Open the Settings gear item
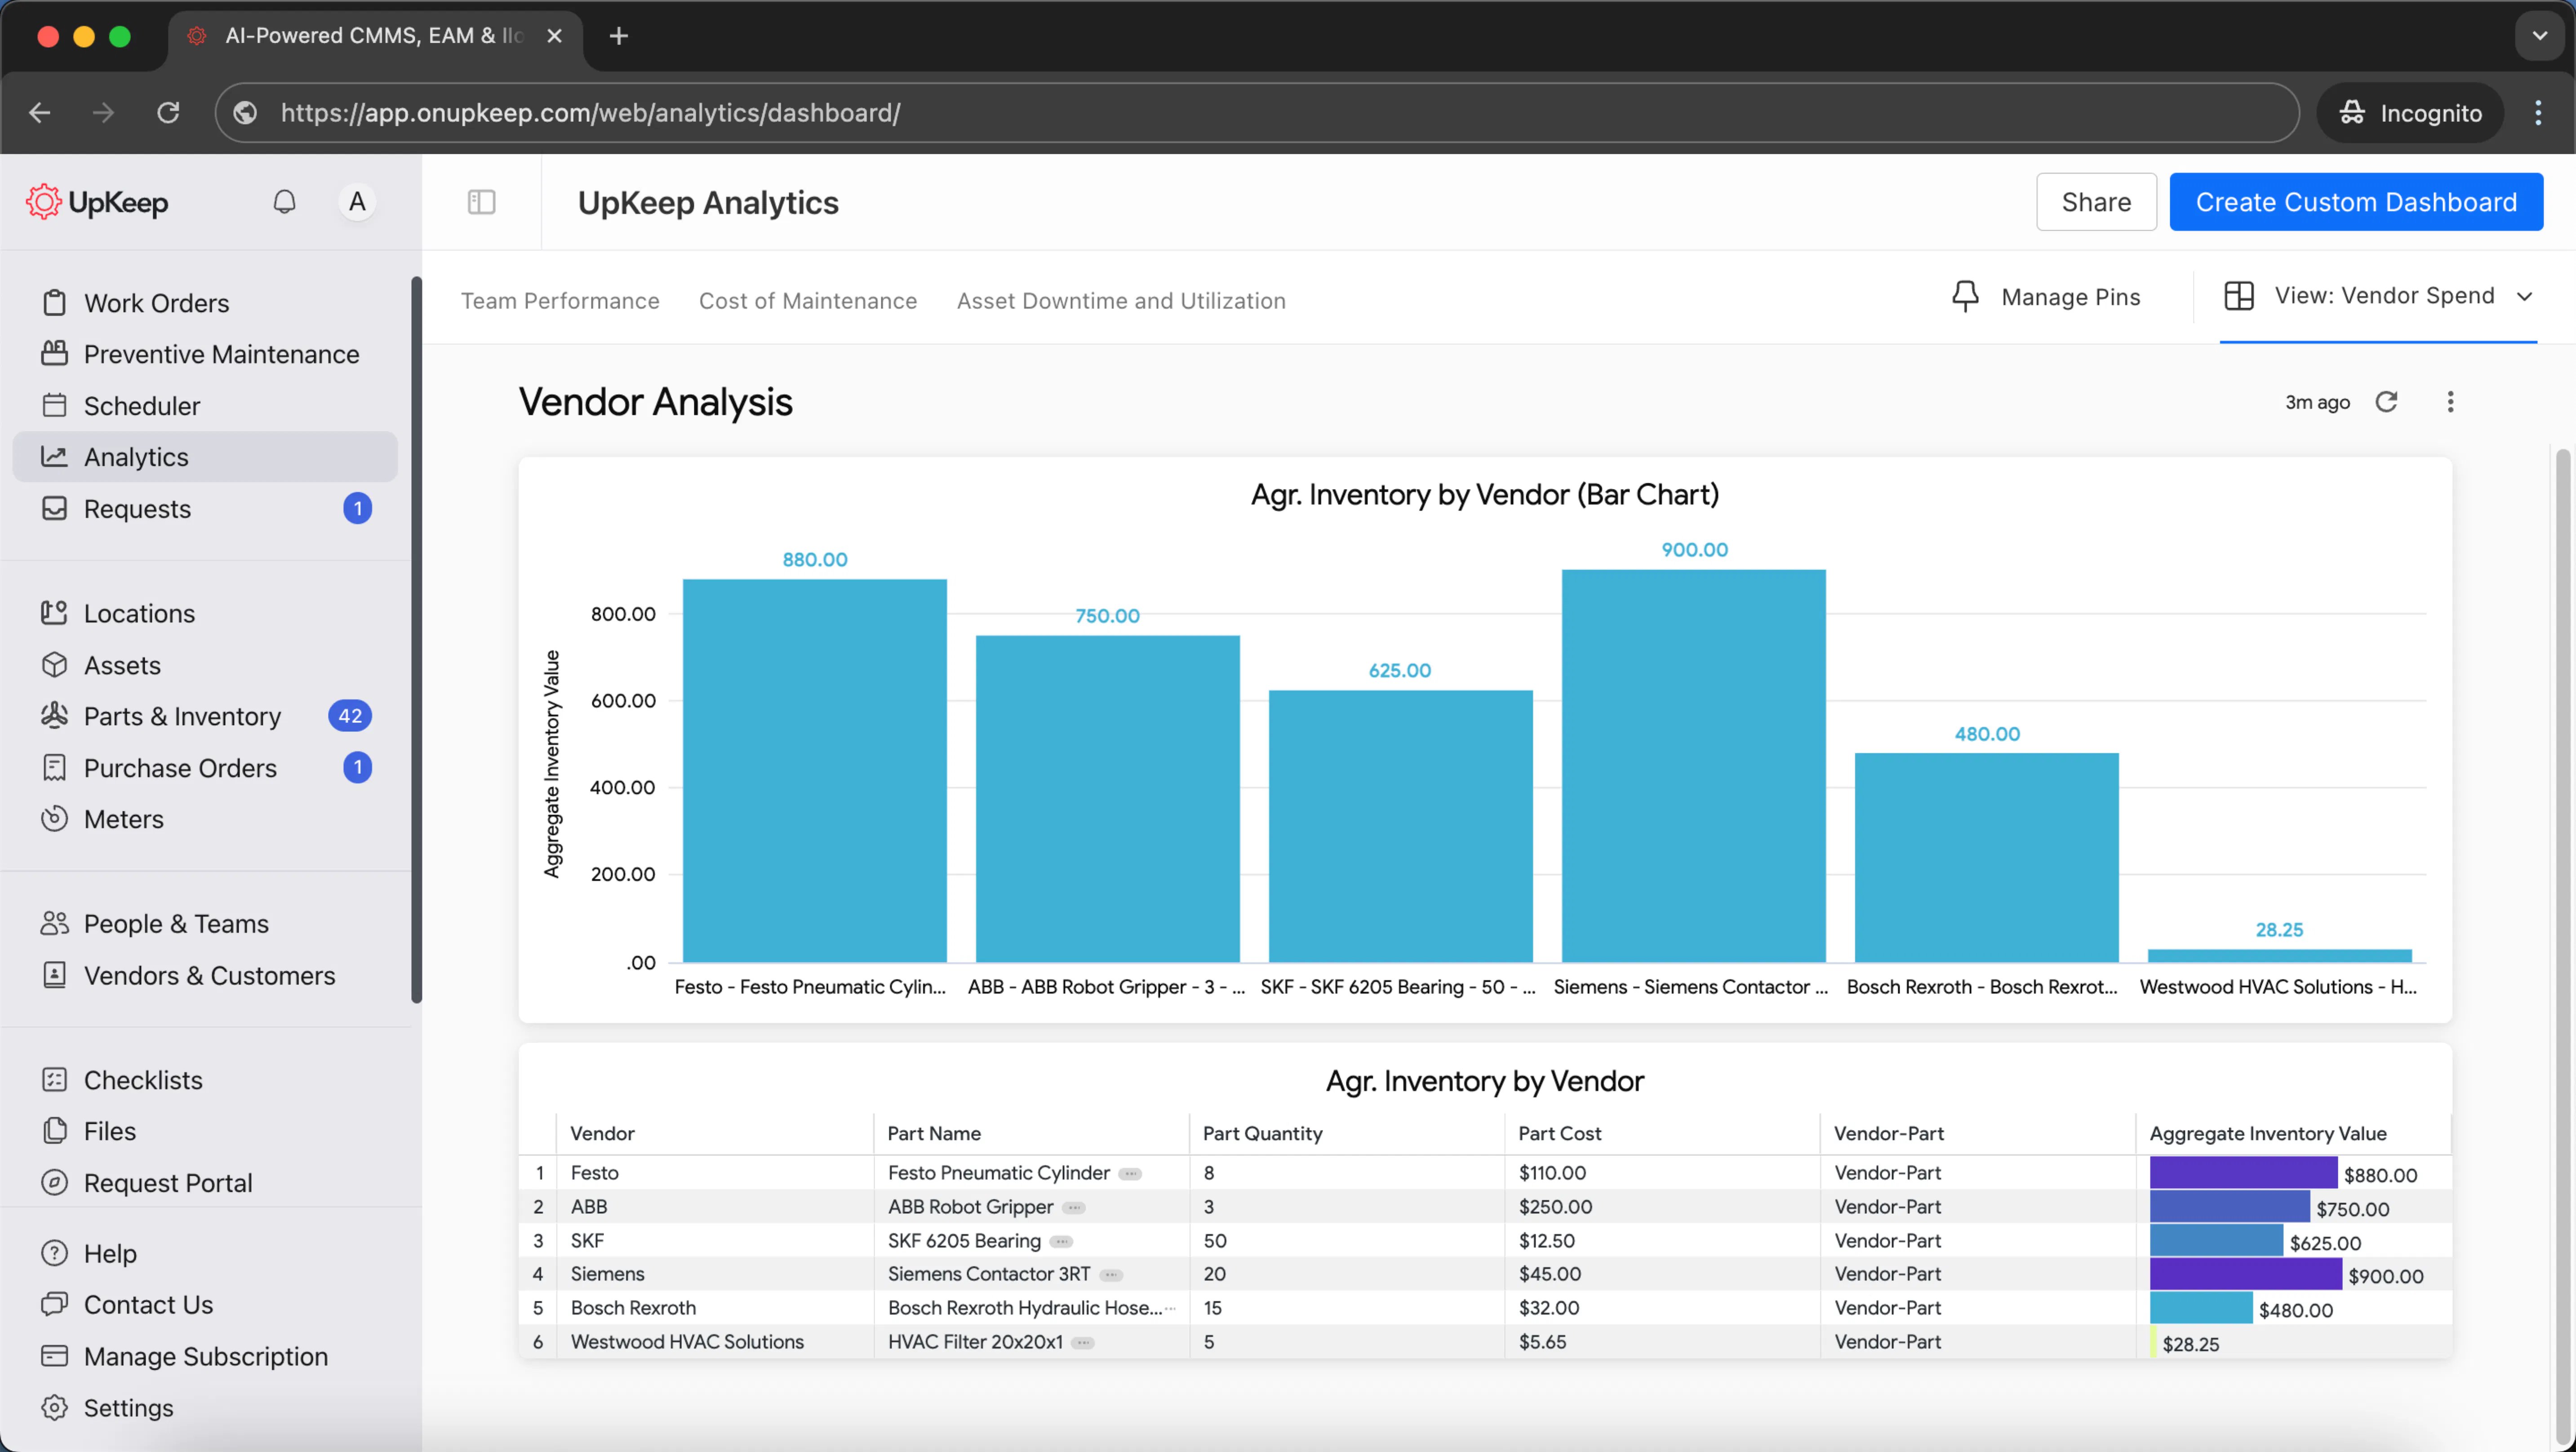 tap(128, 1407)
